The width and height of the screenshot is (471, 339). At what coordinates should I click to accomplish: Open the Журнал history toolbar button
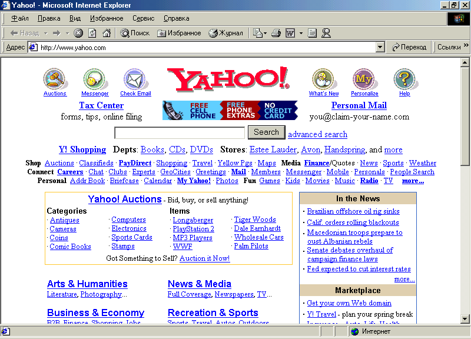pyautogui.click(x=226, y=33)
